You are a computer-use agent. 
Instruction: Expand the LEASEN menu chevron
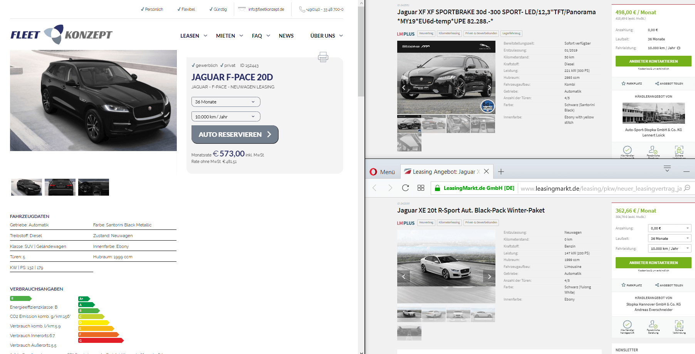[x=205, y=36]
